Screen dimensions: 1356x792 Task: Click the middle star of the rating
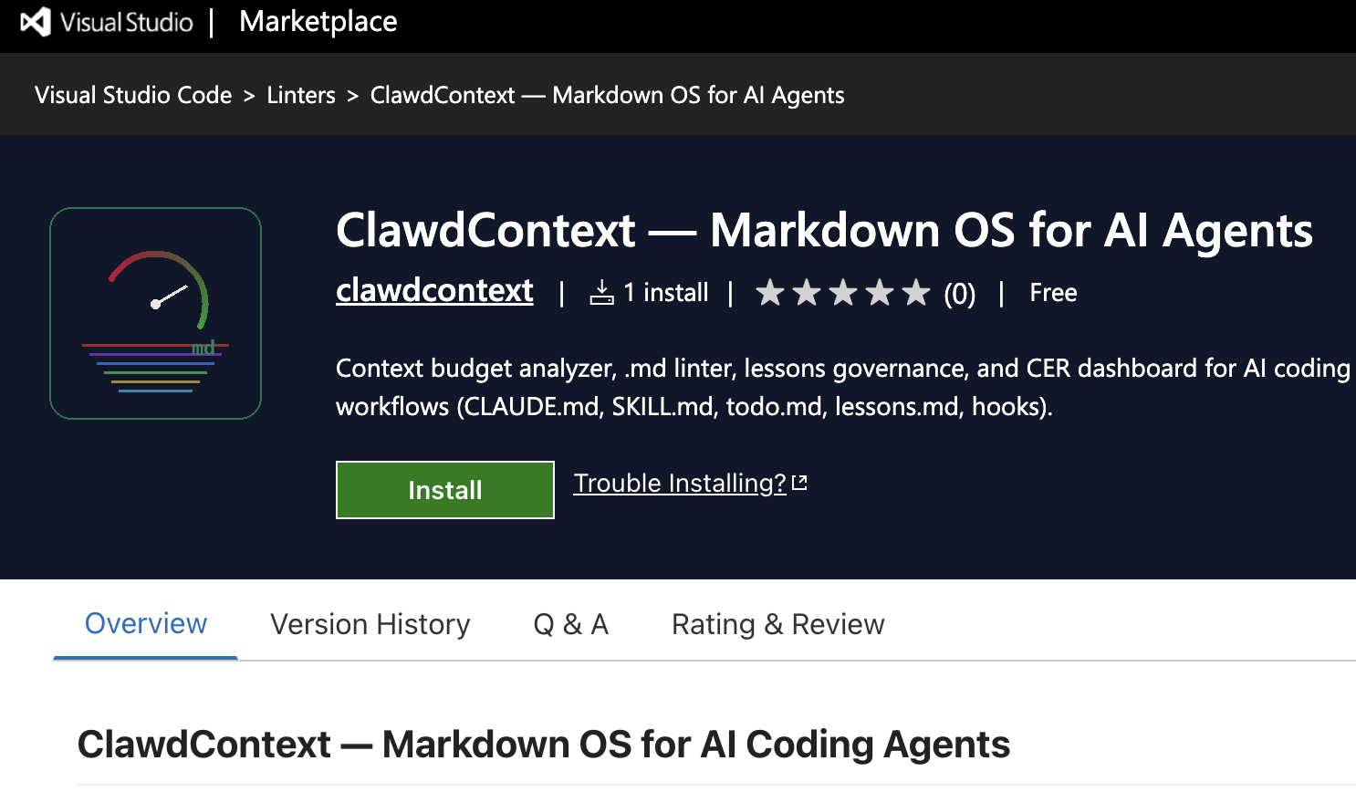pos(843,292)
